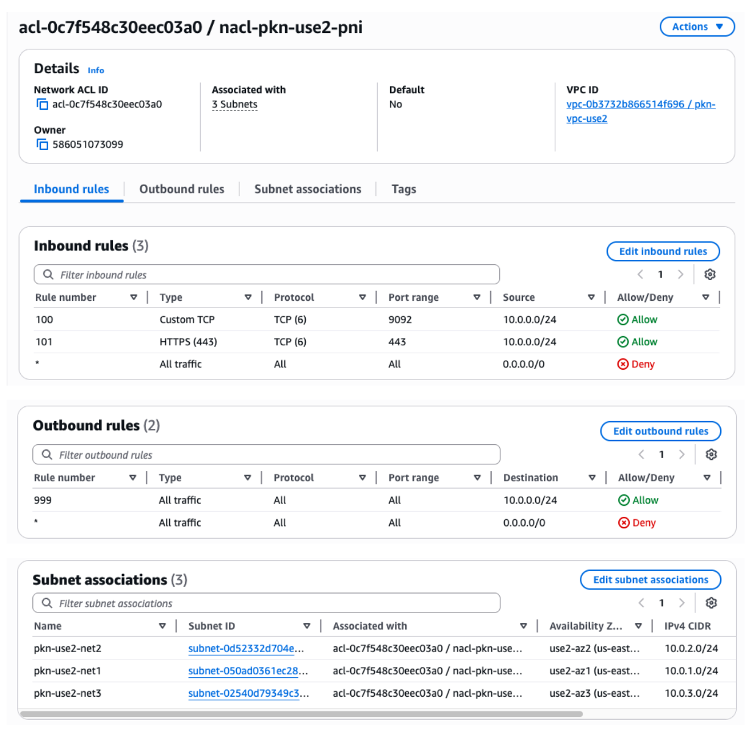
Task: Sort inbound rules by Rule number
Action: 133,298
